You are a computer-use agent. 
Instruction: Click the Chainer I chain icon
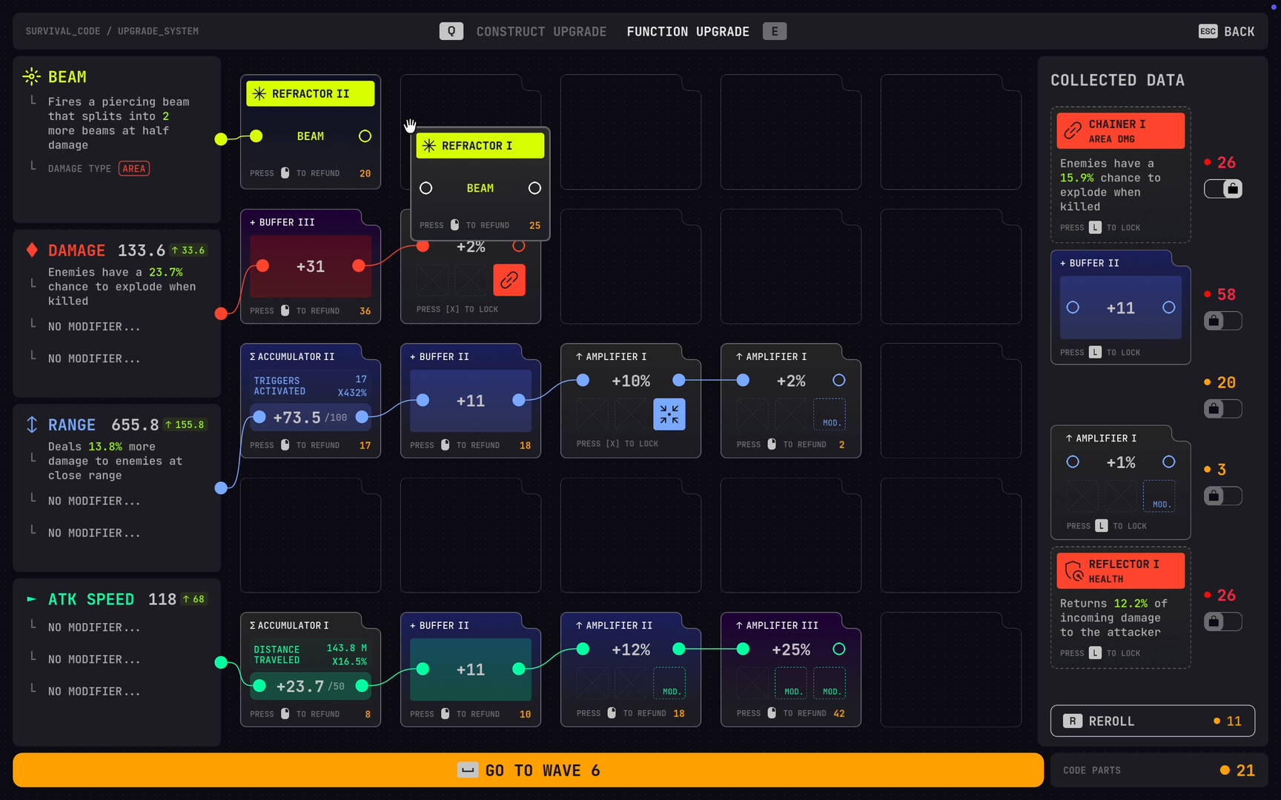[1073, 131]
